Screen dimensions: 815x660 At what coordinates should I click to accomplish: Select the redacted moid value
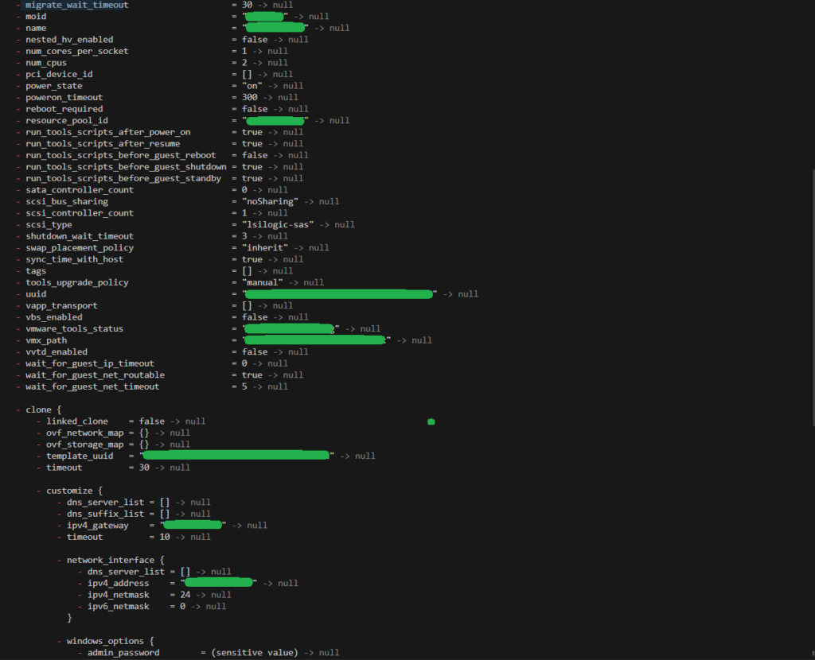pos(265,16)
